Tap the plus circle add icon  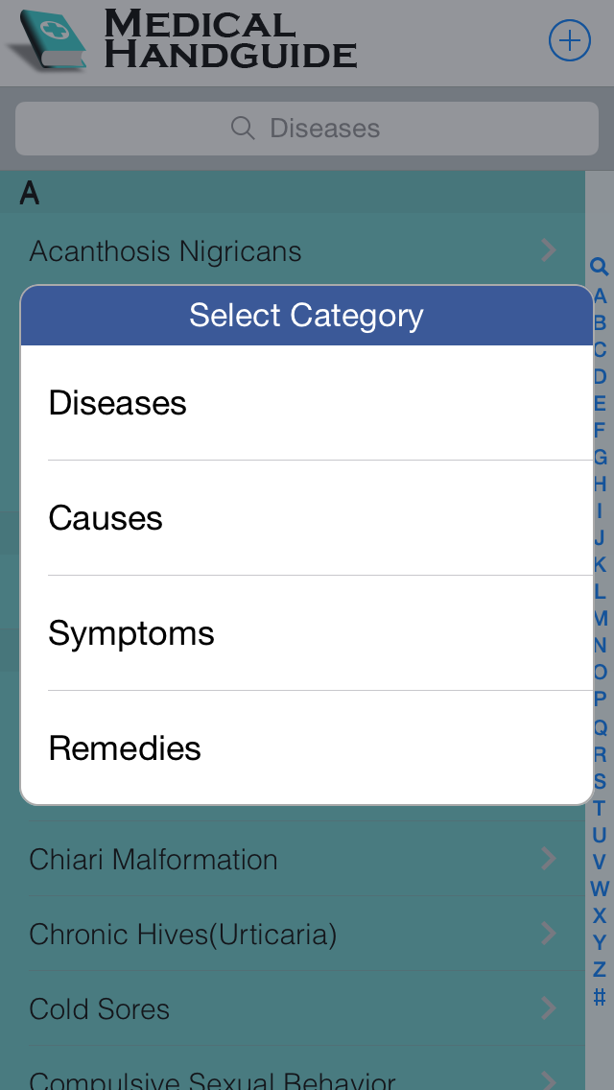pos(570,41)
